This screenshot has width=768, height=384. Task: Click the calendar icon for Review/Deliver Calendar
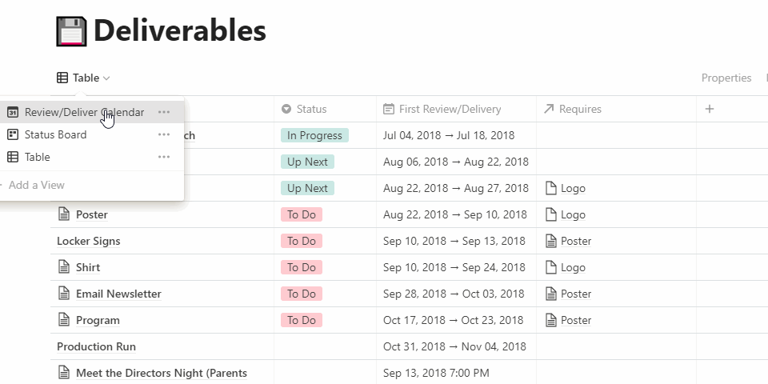coord(13,113)
